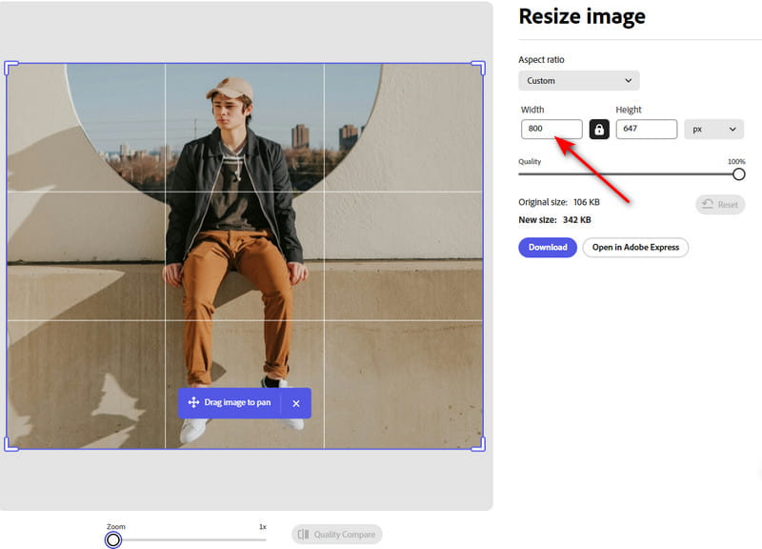Click the Zoom slider handle
The image size is (762, 549).
point(113,540)
